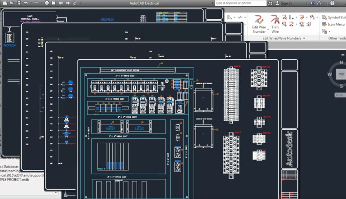This screenshot has height=199, width=346.
Task: Go to the next project drawing with right arrow
Action: pyautogui.click(x=67, y=3)
